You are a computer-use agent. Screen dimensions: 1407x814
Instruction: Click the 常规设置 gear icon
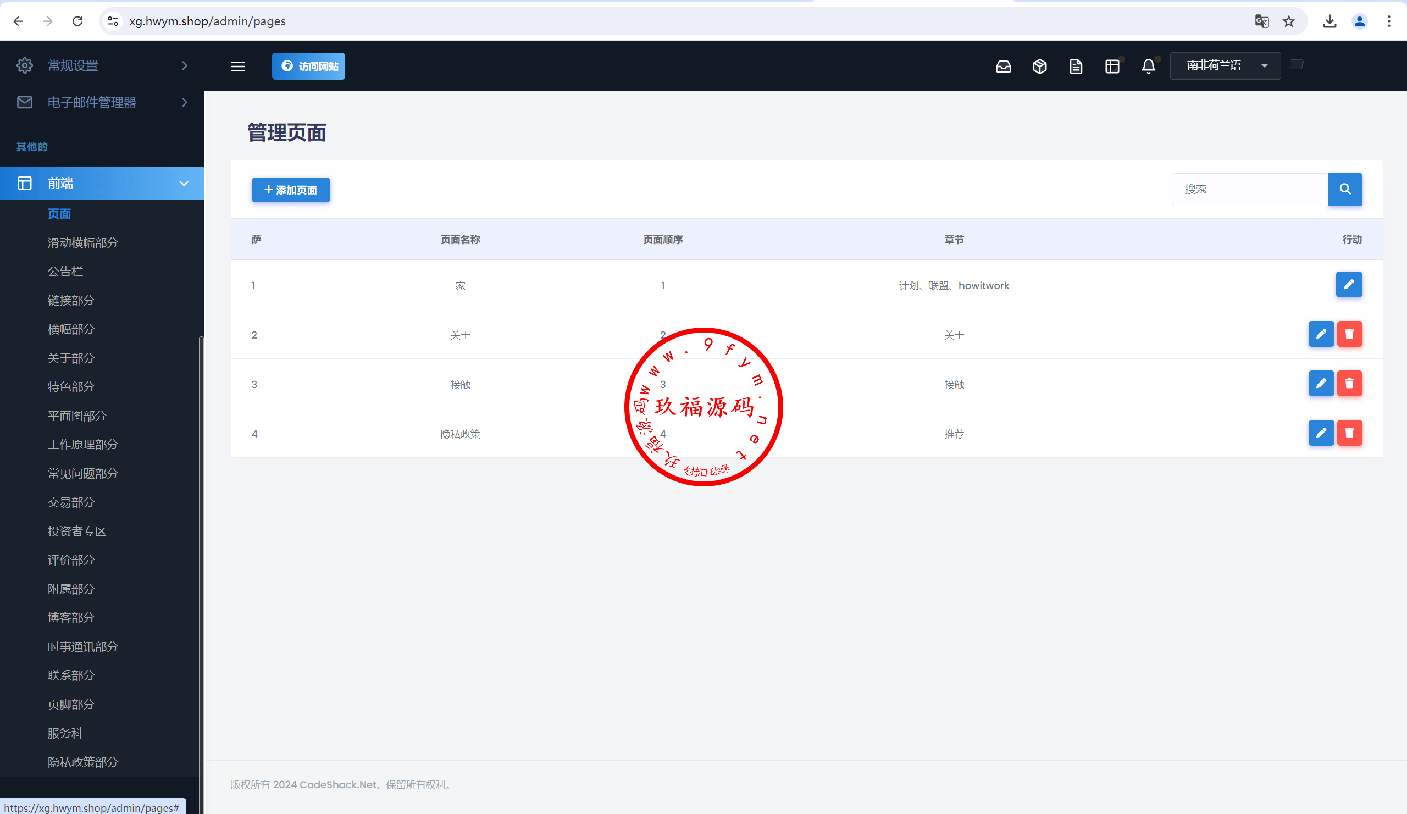point(25,65)
